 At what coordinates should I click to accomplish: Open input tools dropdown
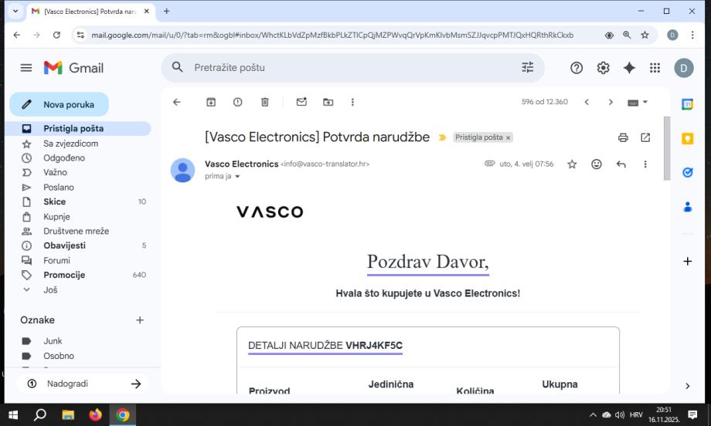(638, 103)
